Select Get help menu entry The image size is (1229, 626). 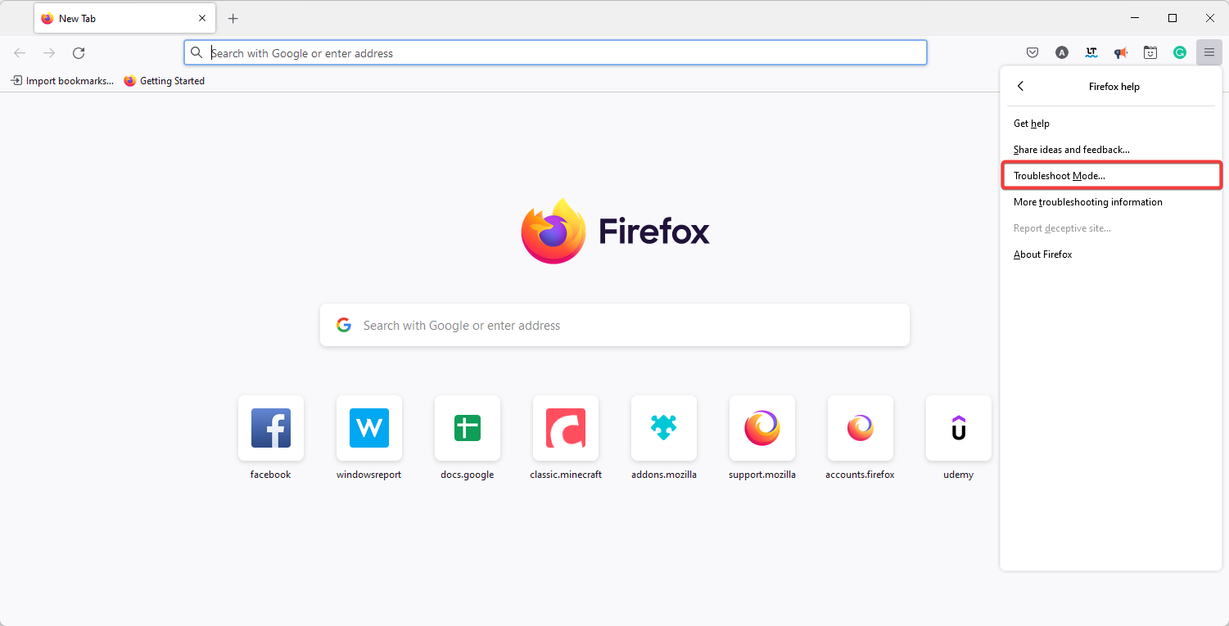pyautogui.click(x=1111, y=124)
